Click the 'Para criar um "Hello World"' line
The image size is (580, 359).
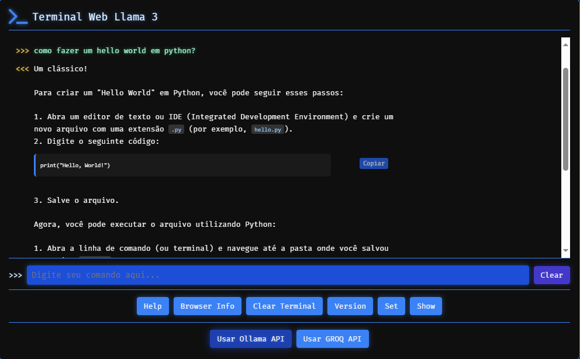pos(189,93)
